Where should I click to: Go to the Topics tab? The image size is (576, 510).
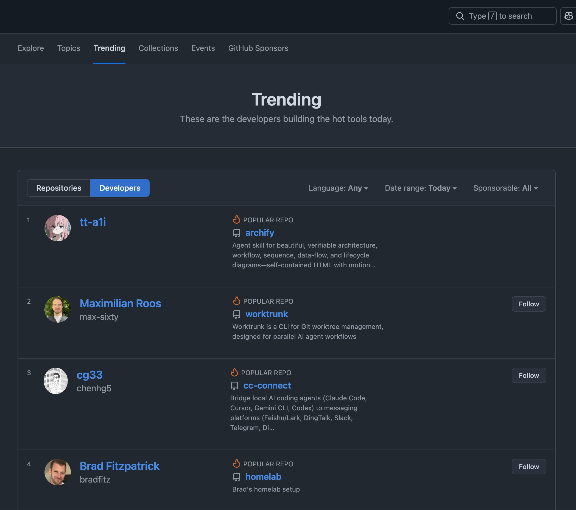point(69,48)
